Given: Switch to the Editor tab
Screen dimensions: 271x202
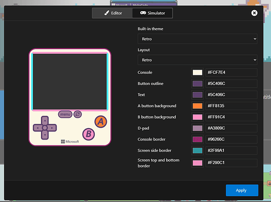Looking at the screenshot, I should [113, 13].
